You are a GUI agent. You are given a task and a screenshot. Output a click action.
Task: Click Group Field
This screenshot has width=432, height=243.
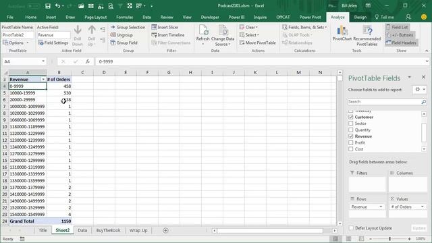124,43
